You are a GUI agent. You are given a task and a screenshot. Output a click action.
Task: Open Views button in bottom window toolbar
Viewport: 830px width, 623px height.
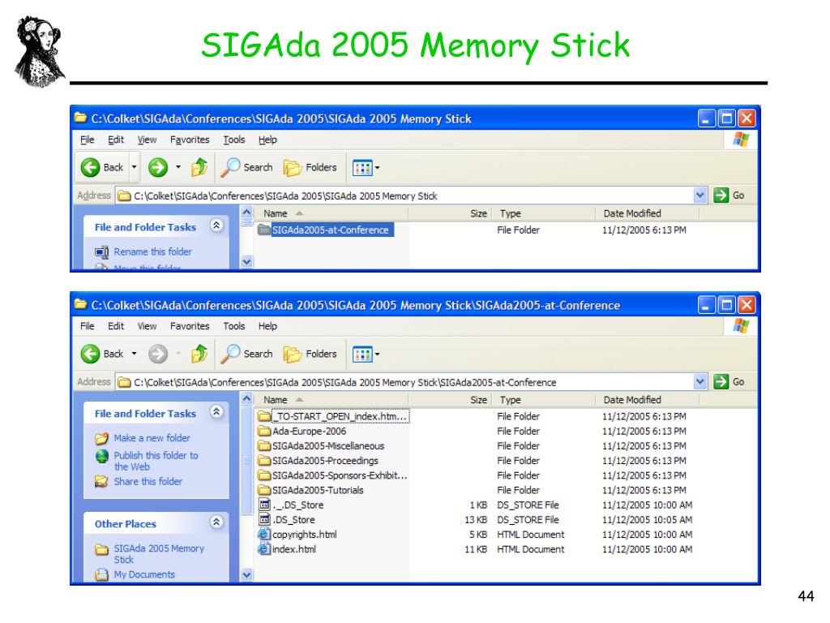coord(362,354)
